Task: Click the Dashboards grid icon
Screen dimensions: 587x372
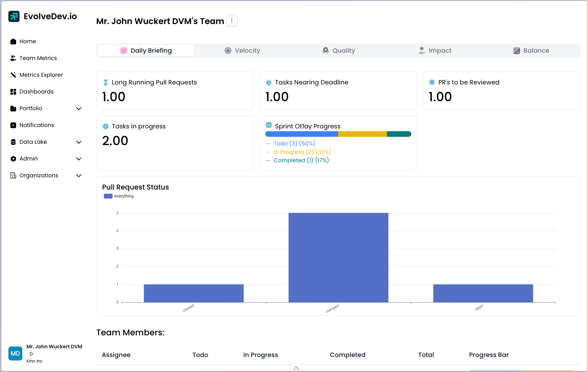Action: pos(13,92)
